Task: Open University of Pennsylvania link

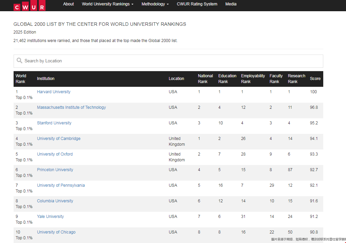Action: pyautogui.click(x=61, y=185)
